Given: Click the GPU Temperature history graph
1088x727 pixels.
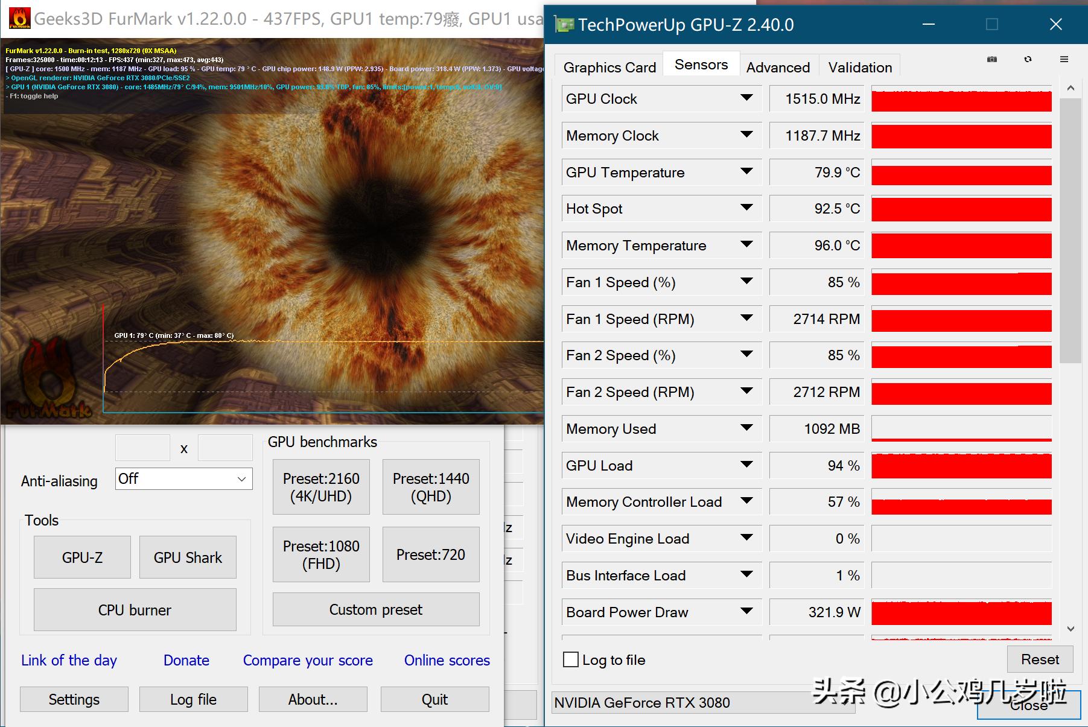Looking at the screenshot, I should 961,172.
